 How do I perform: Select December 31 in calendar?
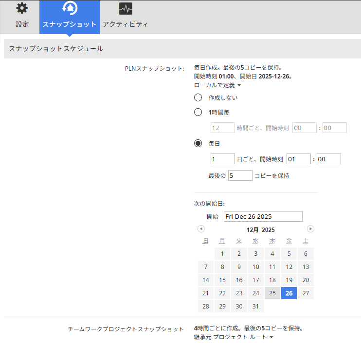256,306
